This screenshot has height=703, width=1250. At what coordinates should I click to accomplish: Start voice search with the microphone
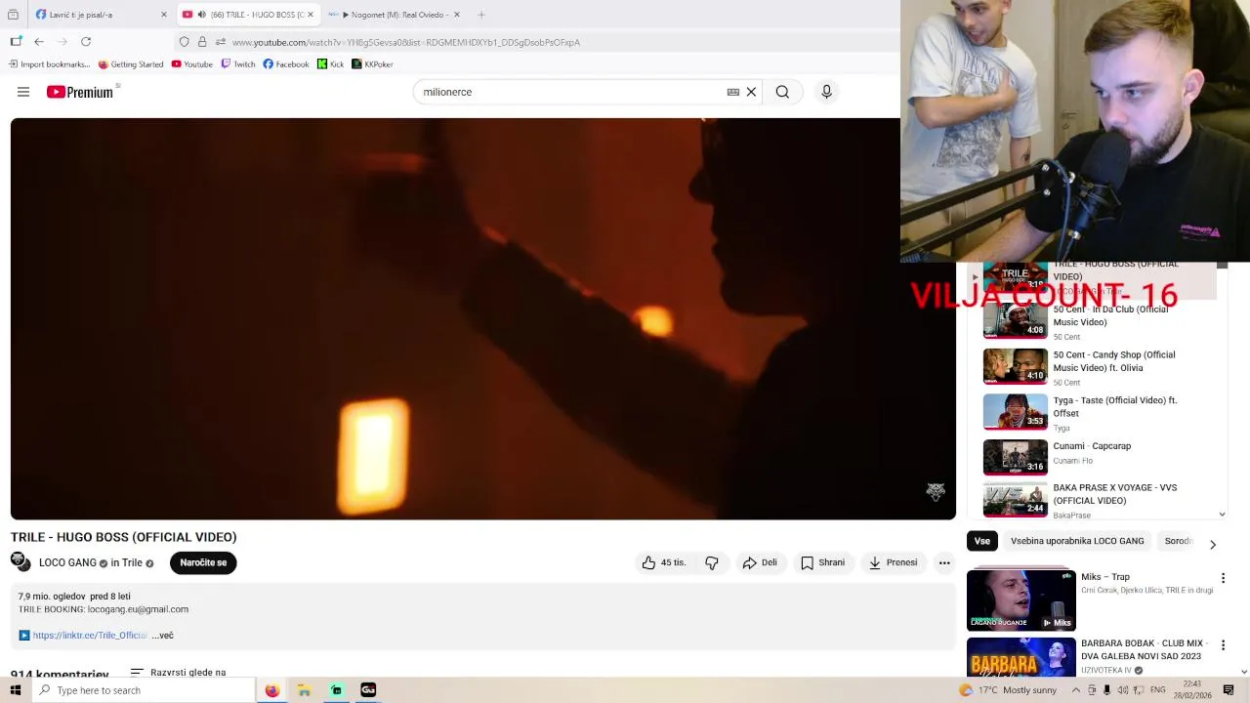point(826,92)
